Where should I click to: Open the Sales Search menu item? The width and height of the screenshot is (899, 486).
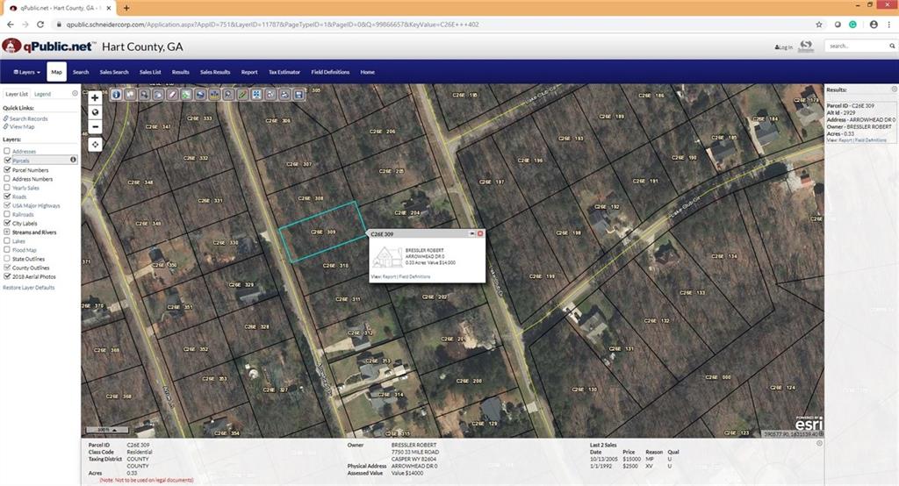point(114,72)
